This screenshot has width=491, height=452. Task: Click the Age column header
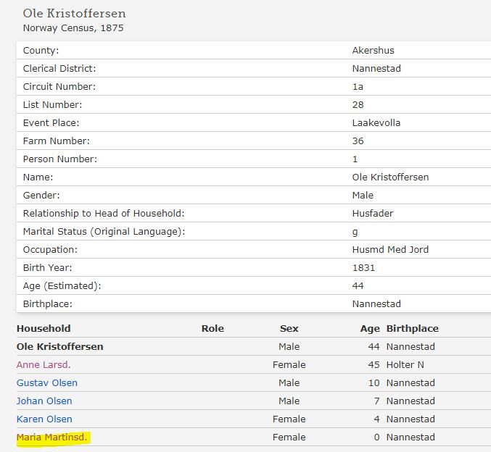click(x=370, y=329)
